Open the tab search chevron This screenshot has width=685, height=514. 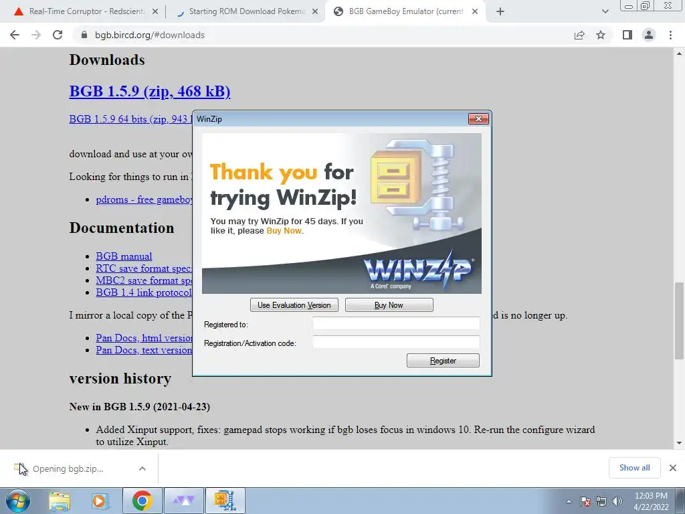coord(605,12)
